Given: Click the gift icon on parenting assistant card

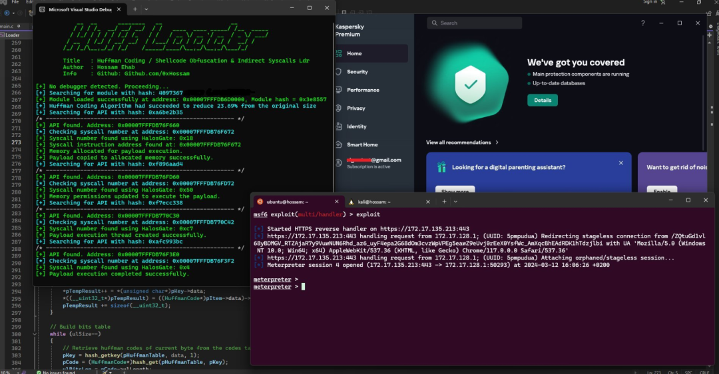Looking at the screenshot, I should pyautogui.click(x=441, y=167).
